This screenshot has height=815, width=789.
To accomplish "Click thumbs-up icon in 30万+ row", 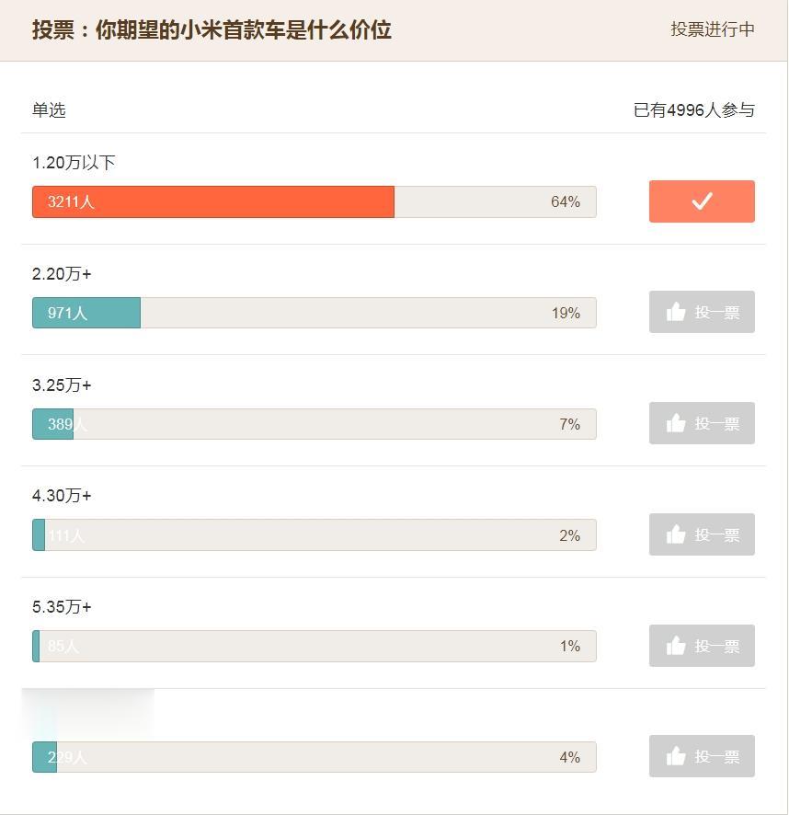I will pos(676,534).
